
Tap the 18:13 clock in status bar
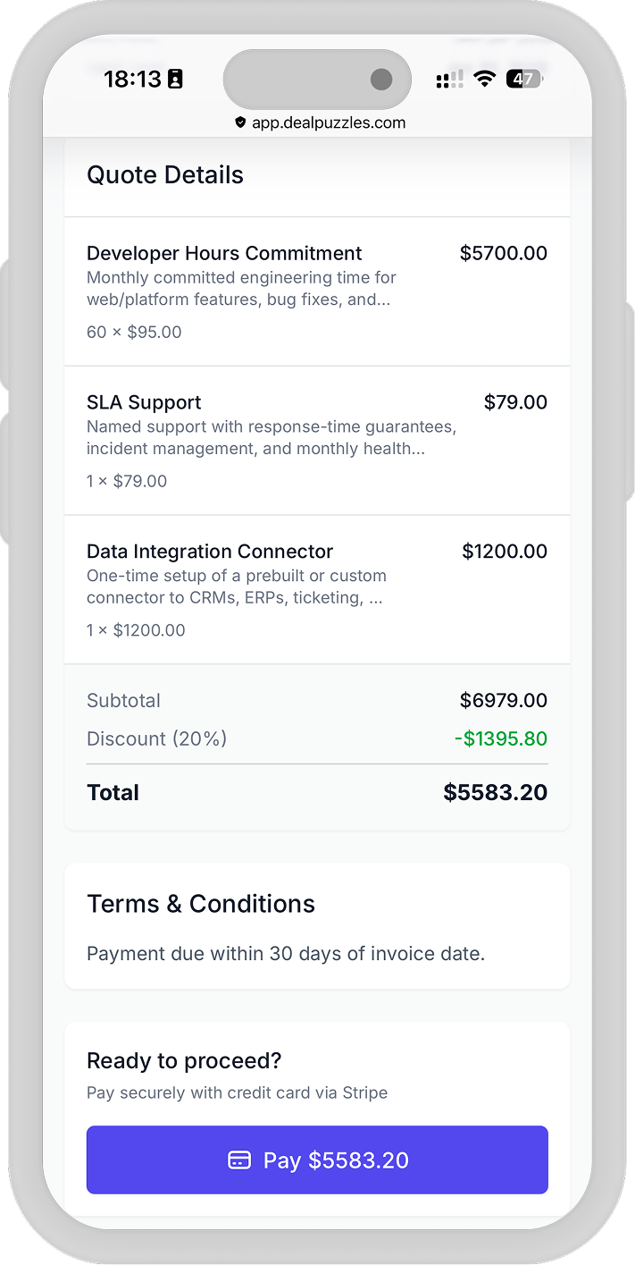131,79
